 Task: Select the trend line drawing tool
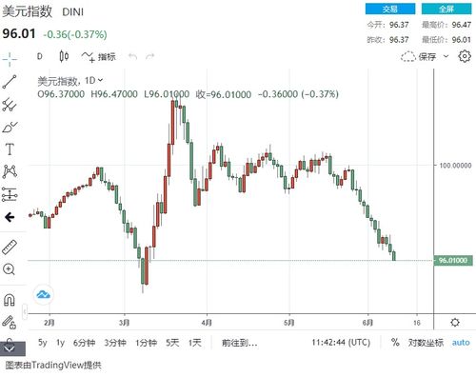pos(10,82)
